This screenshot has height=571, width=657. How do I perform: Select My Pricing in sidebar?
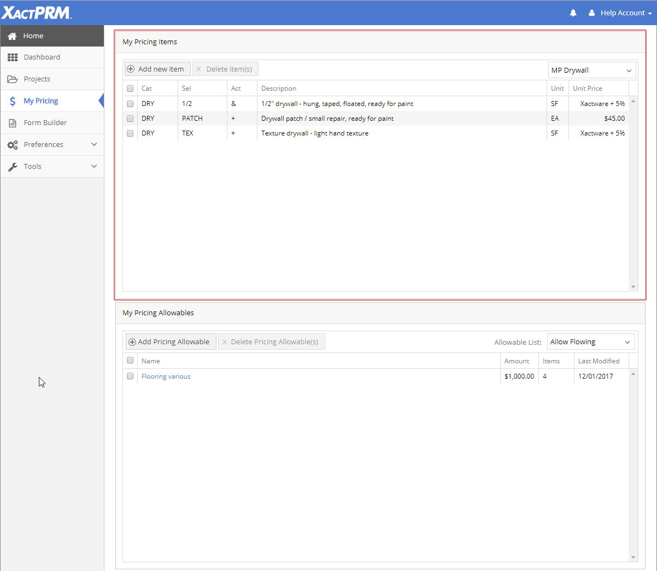coord(41,101)
